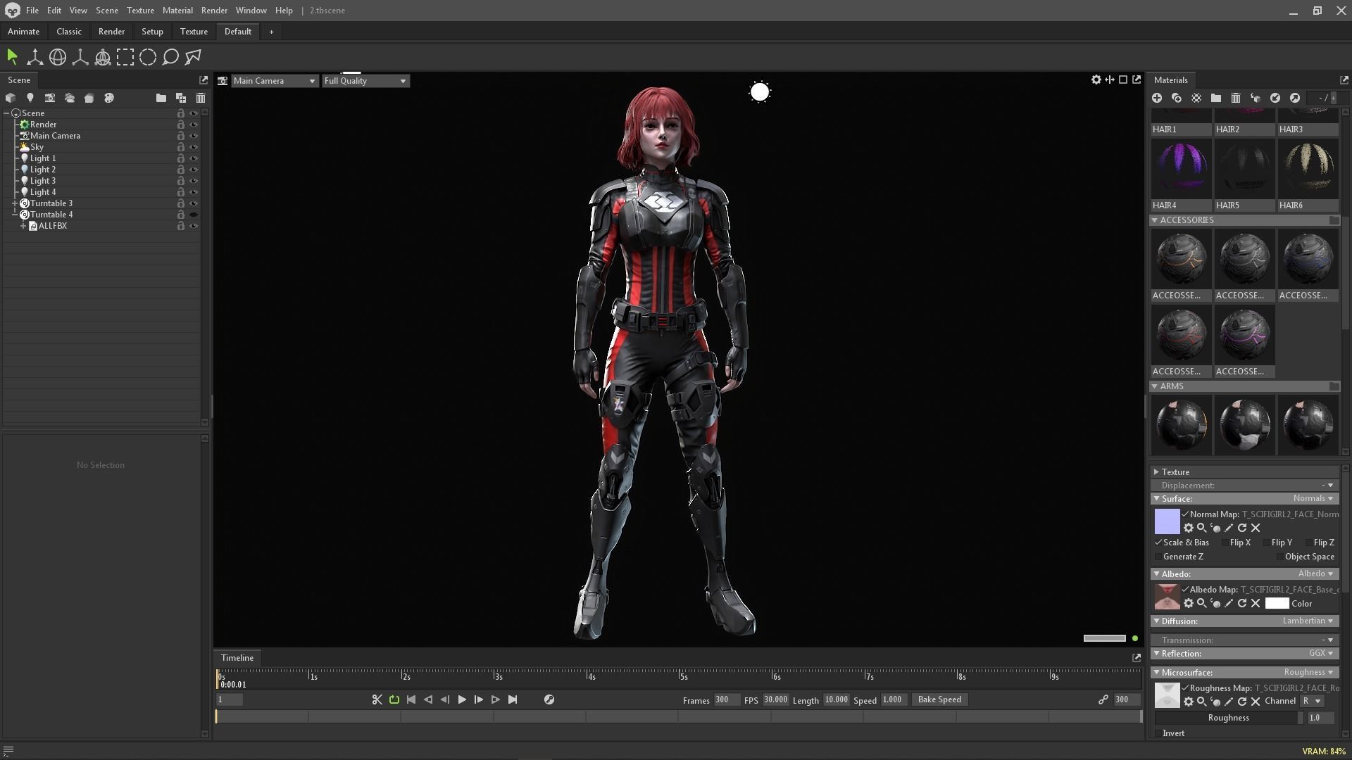Adjust the Roughness slider
Image resolution: width=1352 pixels, height=760 pixels.
1229,718
